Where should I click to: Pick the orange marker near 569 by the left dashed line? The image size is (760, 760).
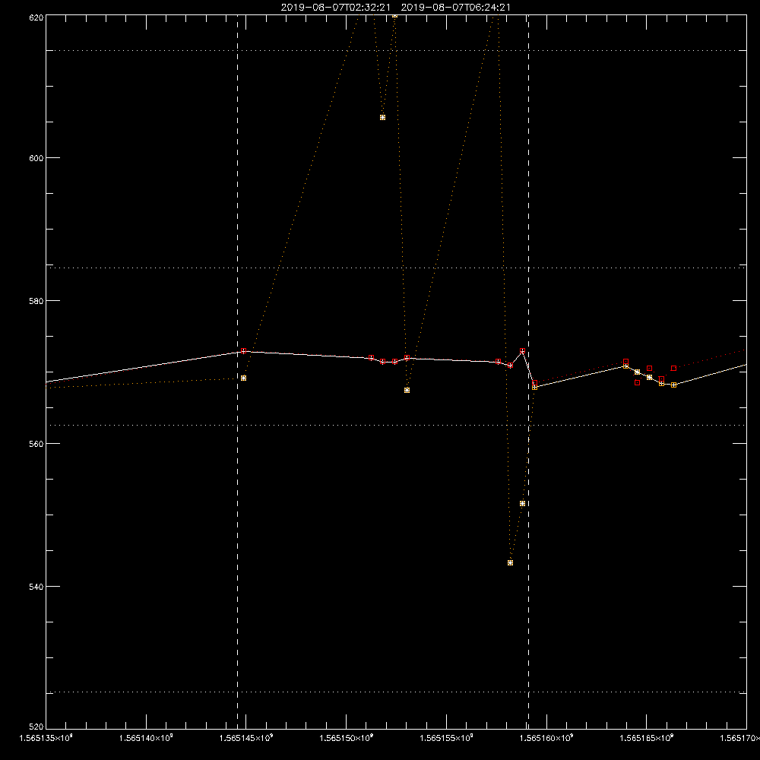[x=244, y=378]
